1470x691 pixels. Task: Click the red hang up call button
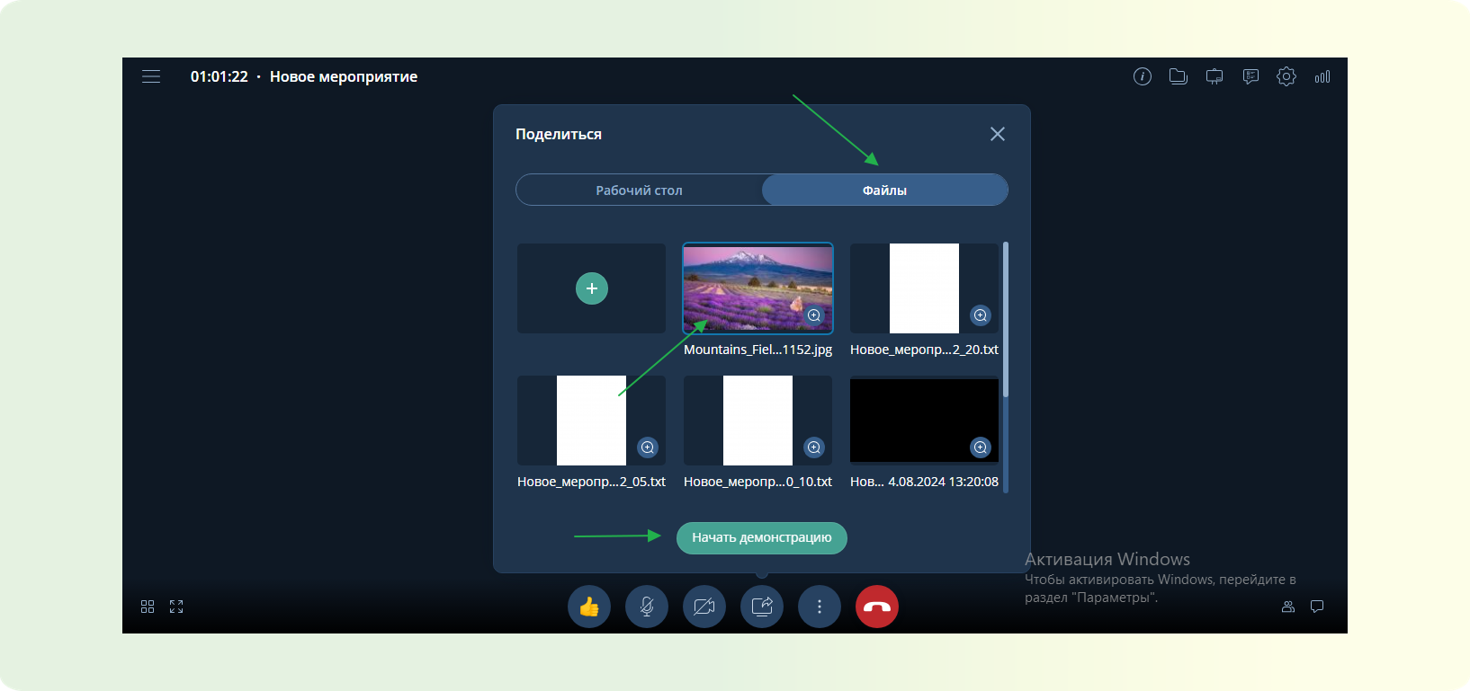point(876,607)
